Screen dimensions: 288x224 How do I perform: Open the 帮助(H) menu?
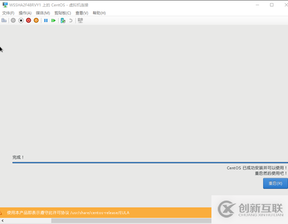(99, 13)
